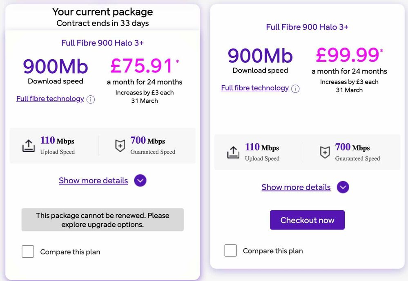Open the Full fibre technology link on current package

coord(50,99)
